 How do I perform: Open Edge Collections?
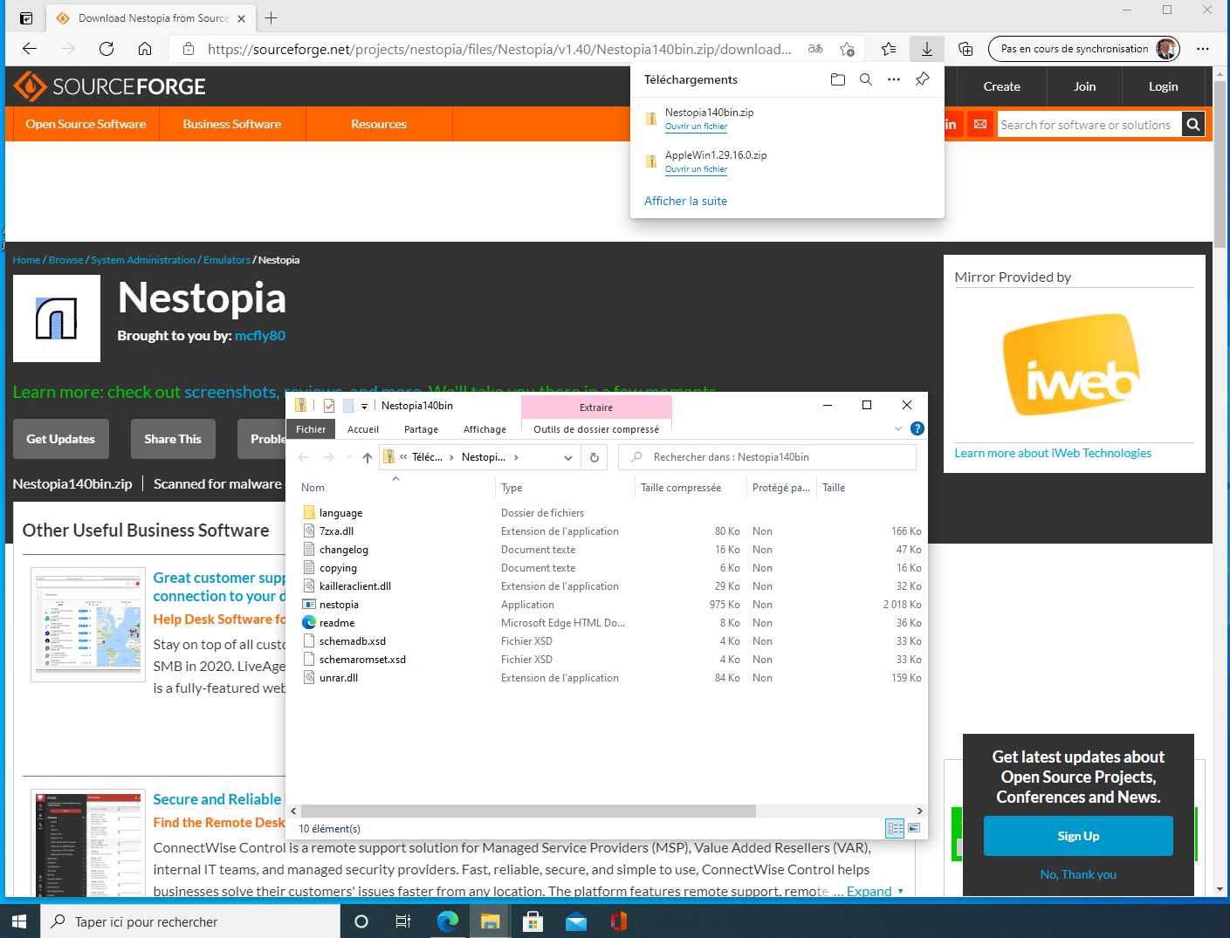(965, 49)
